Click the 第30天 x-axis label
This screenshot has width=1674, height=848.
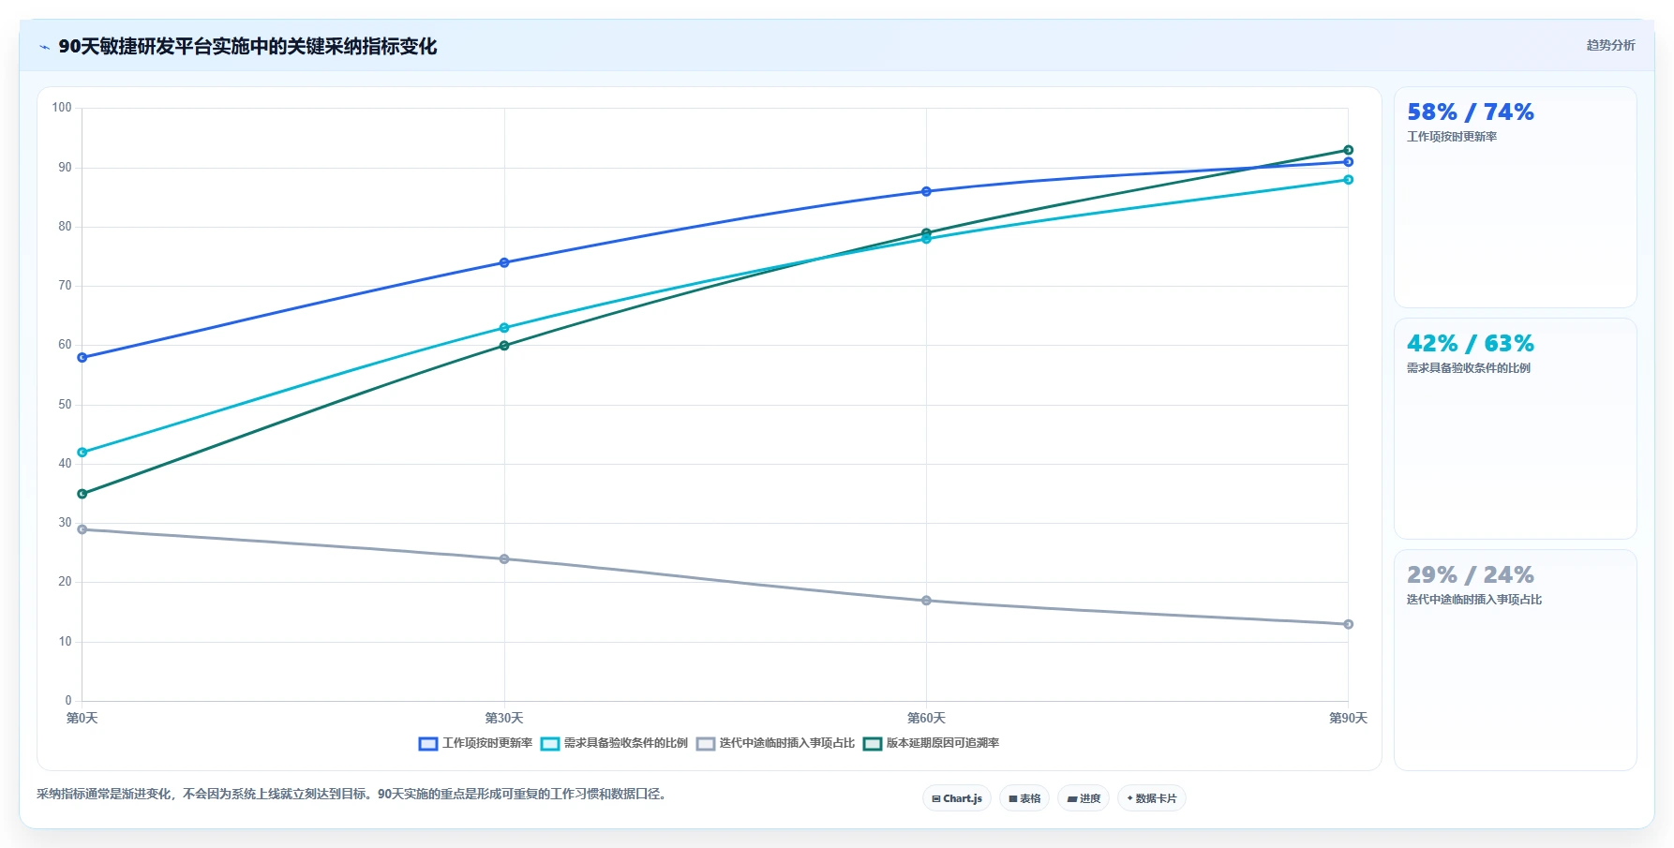point(504,719)
